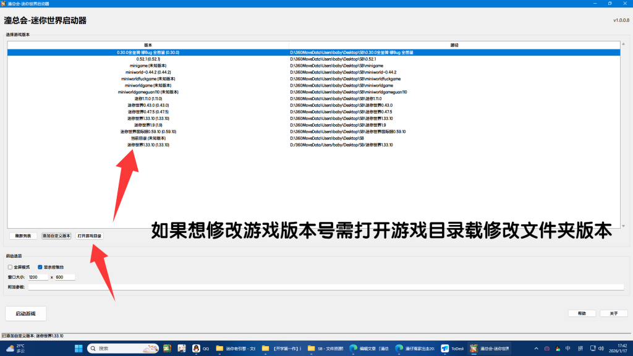This screenshot has height=356, width=633.
Task: Open the Windows Start menu
Action: [79, 348]
